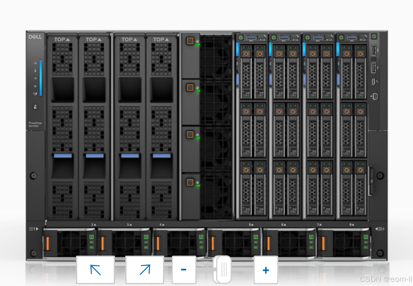Screen dimensions: 413x286
Task: Click the power button on sled 5
Action: click(241, 36)
